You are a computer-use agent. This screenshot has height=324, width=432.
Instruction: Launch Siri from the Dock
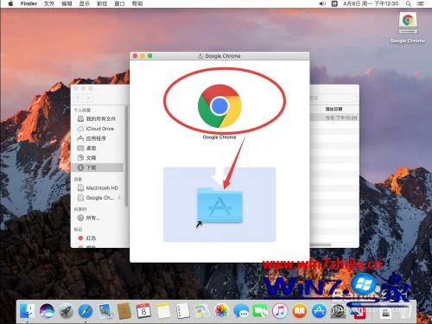(x=47, y=311)
